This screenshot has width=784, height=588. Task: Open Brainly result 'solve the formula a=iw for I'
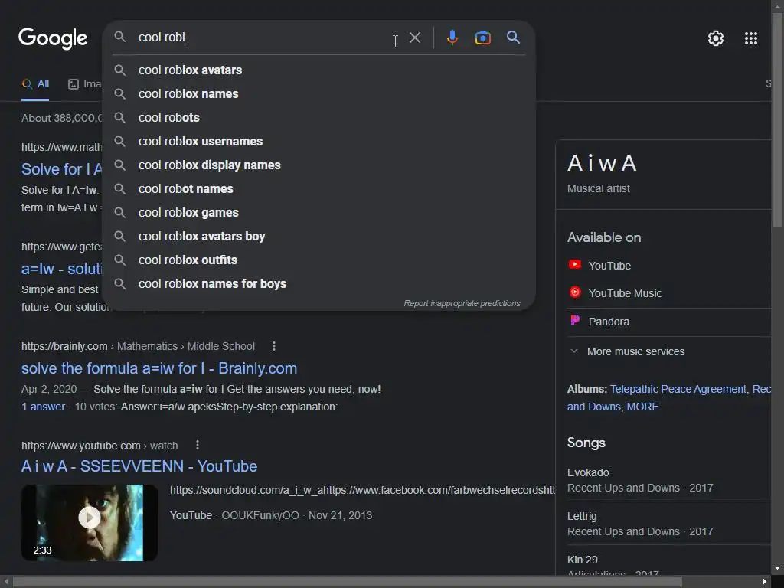pyautogui.click(x=159, y=368)
